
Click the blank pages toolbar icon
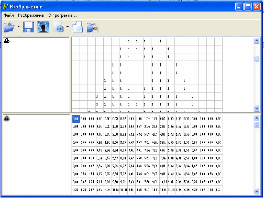(x=78, y=27)
